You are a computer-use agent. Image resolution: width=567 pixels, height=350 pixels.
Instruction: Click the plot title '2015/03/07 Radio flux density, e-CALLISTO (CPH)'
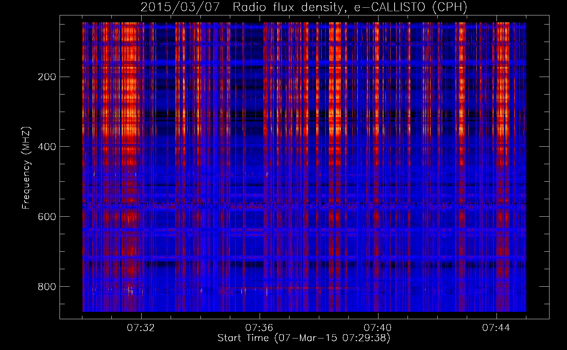click(x=304, y=7)
